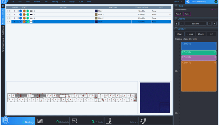This screenshot has width=219, height=125.
Task: Click the green power icon top right
Action: click(216, 2)
